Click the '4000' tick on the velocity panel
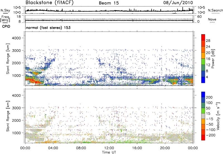The height and width of the screenshot is (154, 223). coord(16,95)
